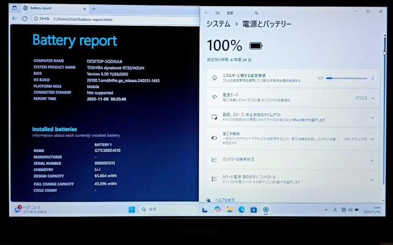This screenshot has width=393, height=245.
Task: Open the energy saver threshold dropdown
Action: coord(359,139)
